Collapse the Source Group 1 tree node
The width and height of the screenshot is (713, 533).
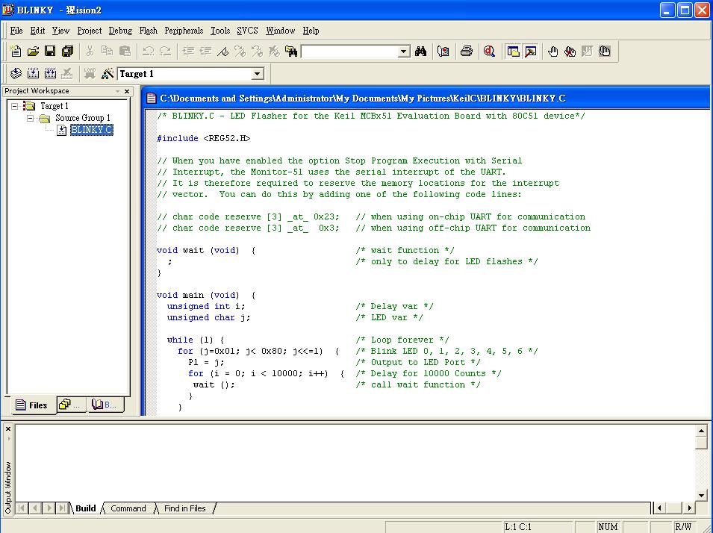(x=29, y=118)
